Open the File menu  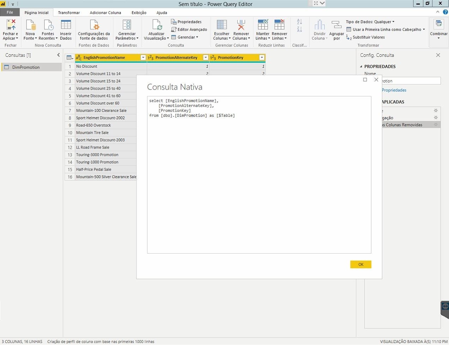(x=10, y=12)
